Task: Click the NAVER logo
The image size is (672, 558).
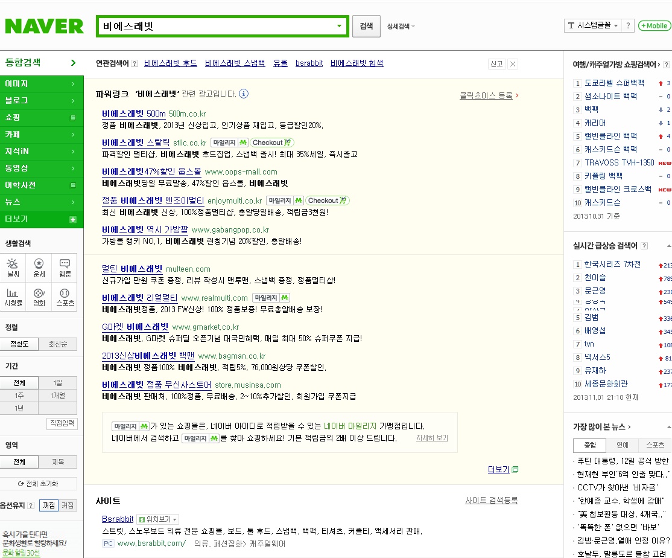Action: 44,26
